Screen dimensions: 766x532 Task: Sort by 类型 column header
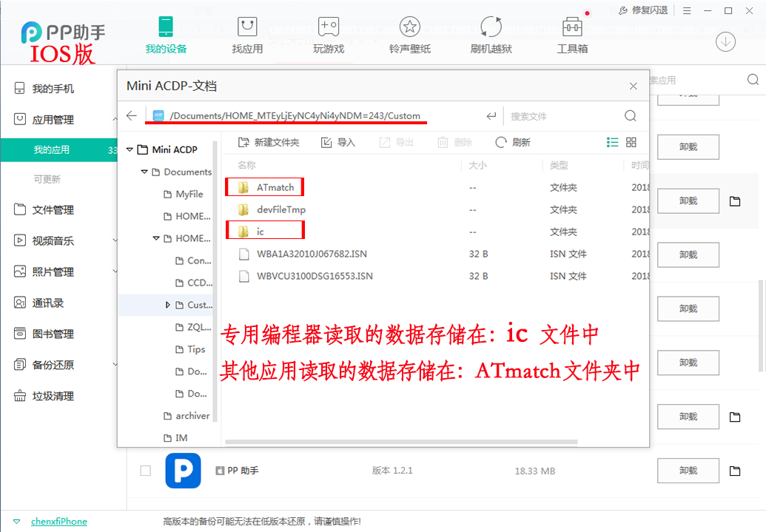(559, 165)
